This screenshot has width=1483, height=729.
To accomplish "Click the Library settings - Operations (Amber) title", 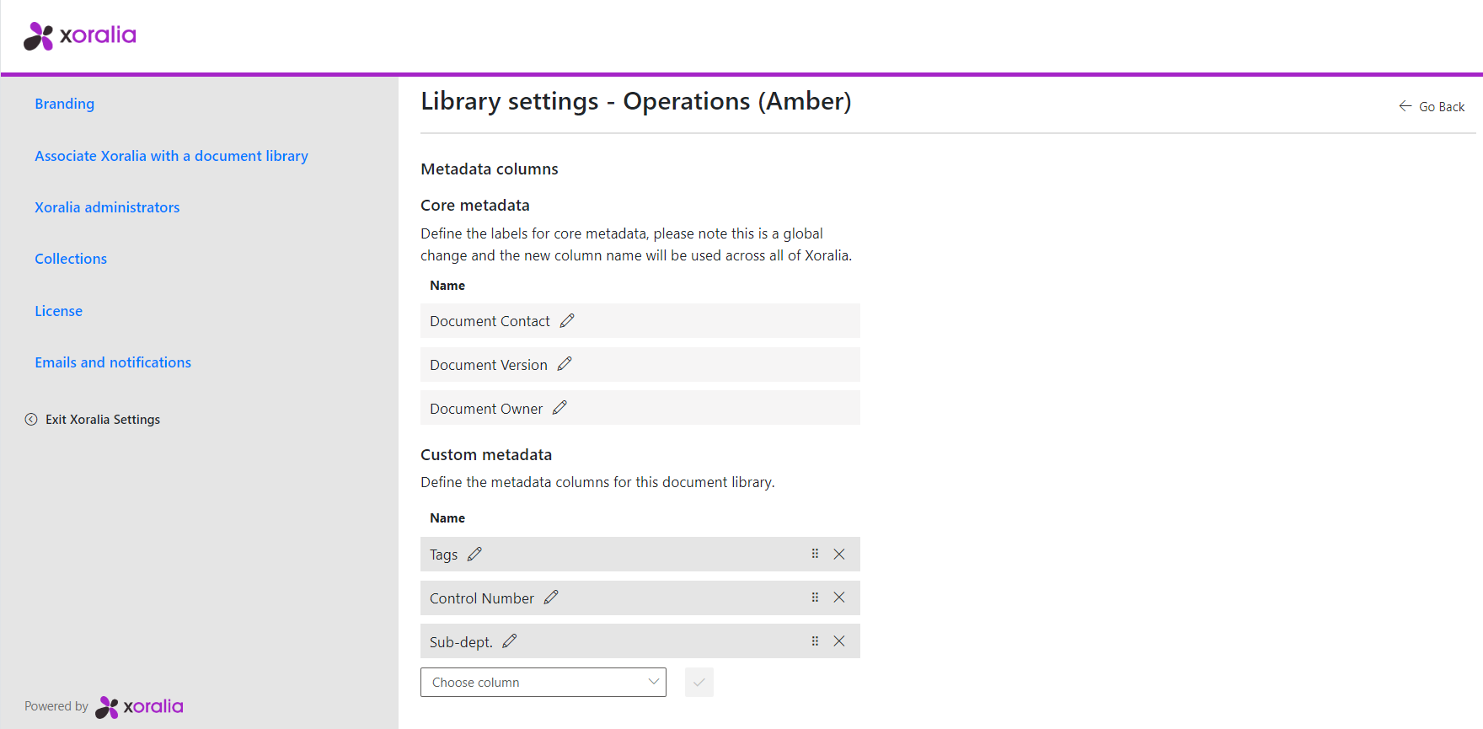I will pos(636,101).
